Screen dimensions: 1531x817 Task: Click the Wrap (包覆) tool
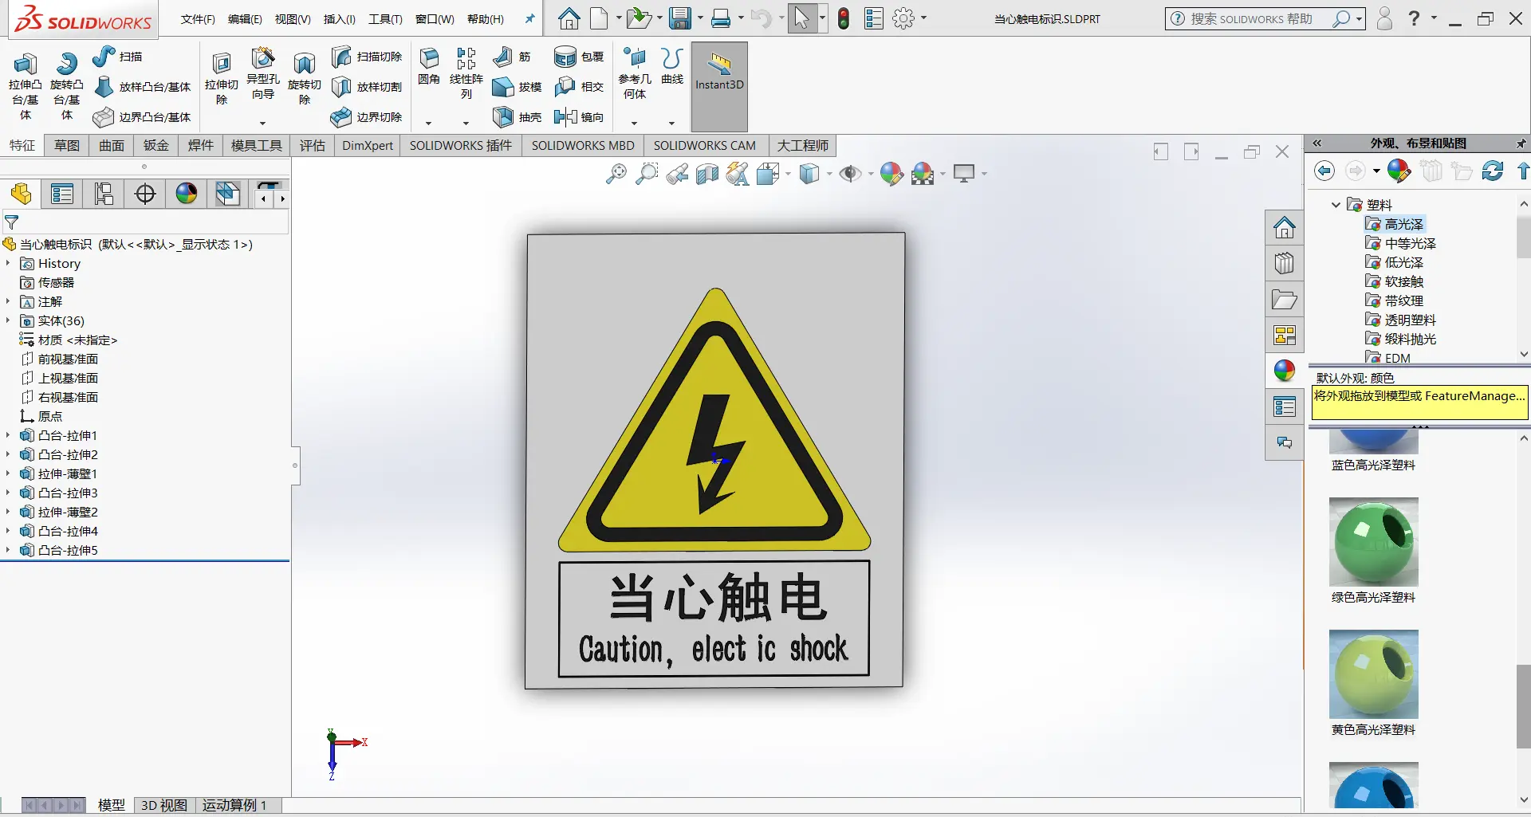click(x=579, y=57)
